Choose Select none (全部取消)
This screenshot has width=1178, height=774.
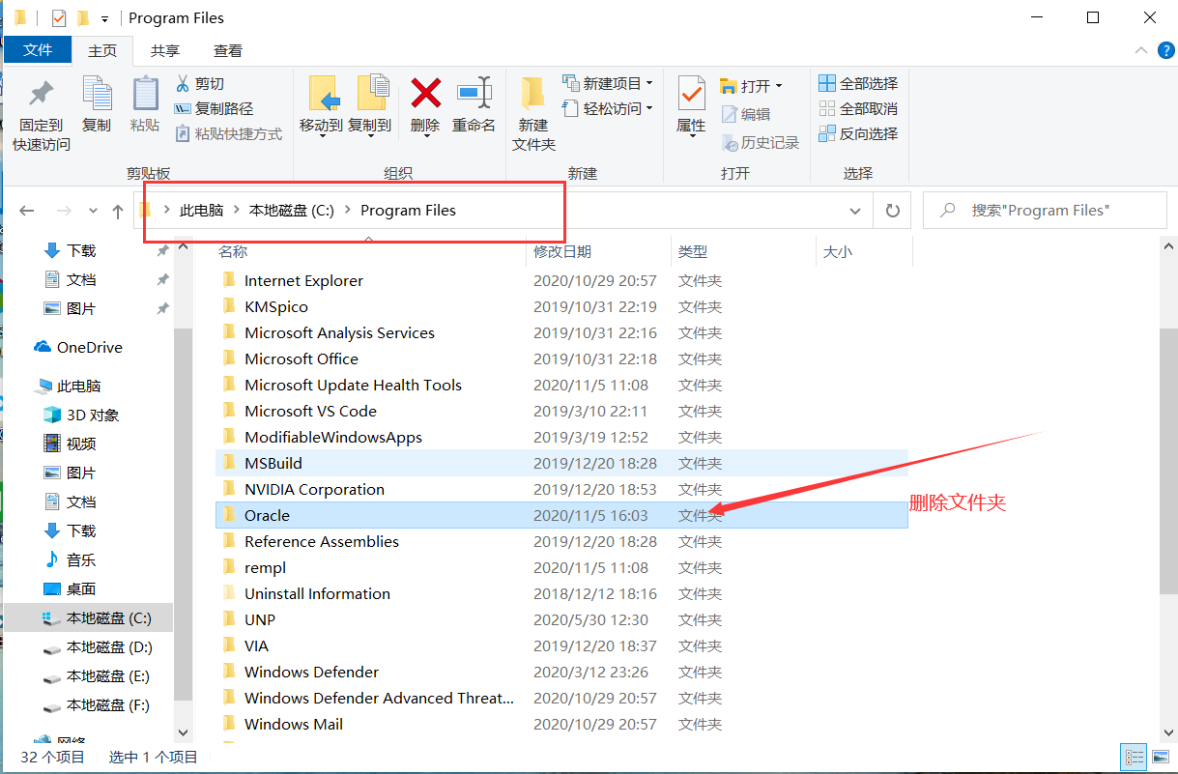pos(858,109)
